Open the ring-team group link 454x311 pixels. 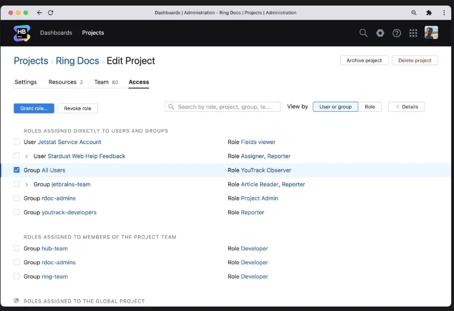click(55, 277)
